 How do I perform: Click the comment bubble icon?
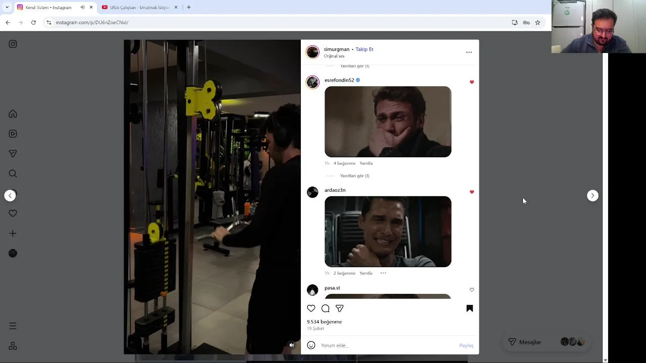pyautogui.click(x=326, y=308)
